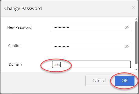Click the vertical scrollbar thumb
The height and width of the screenshot is (94, 139).
coord(136,43)
